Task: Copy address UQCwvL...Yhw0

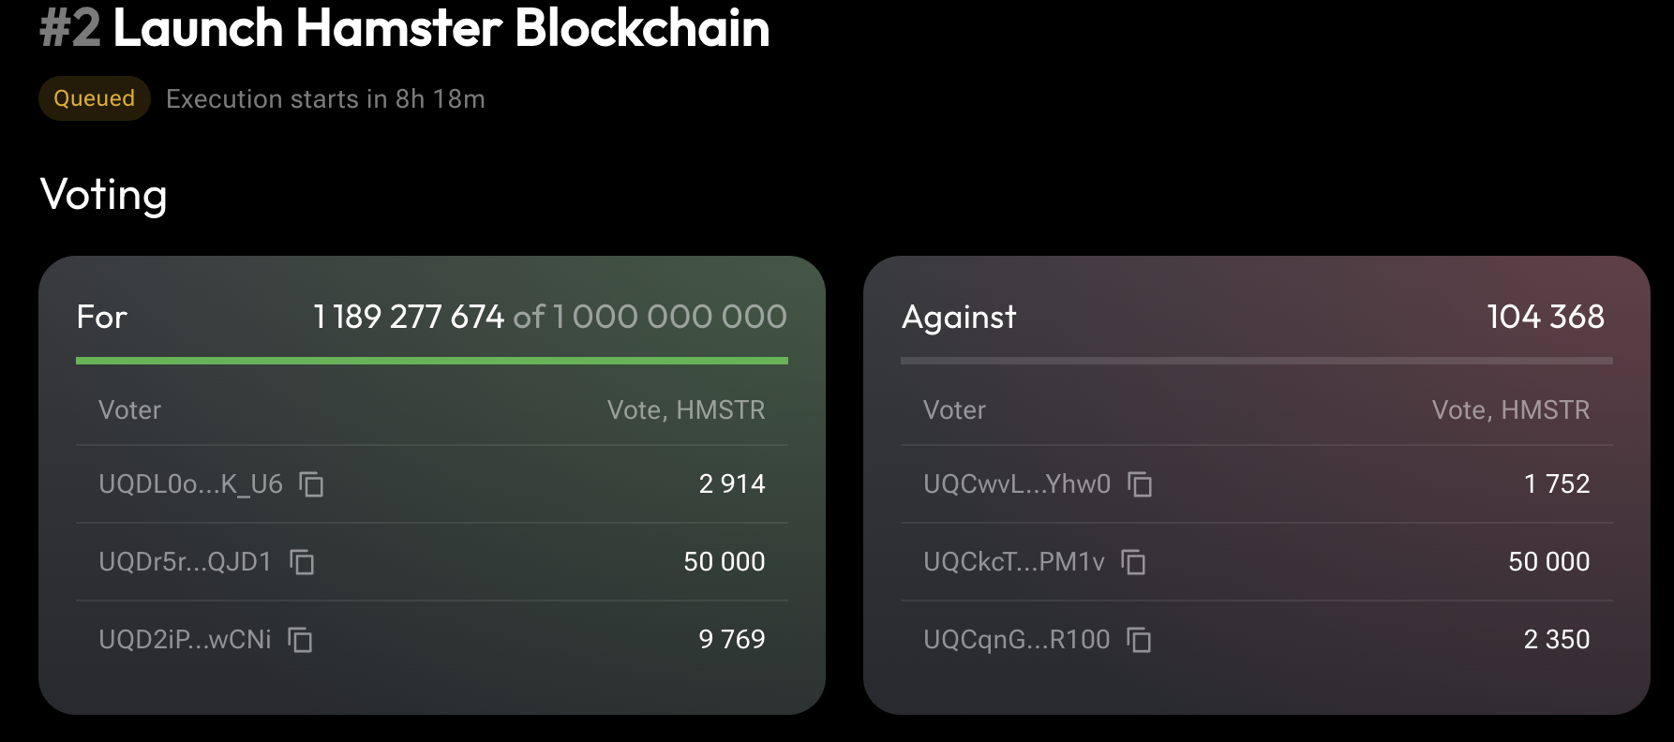Action: click(1140, 484)
